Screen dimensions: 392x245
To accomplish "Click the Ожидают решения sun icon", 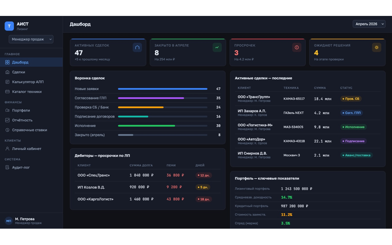I will pos(376,47).
